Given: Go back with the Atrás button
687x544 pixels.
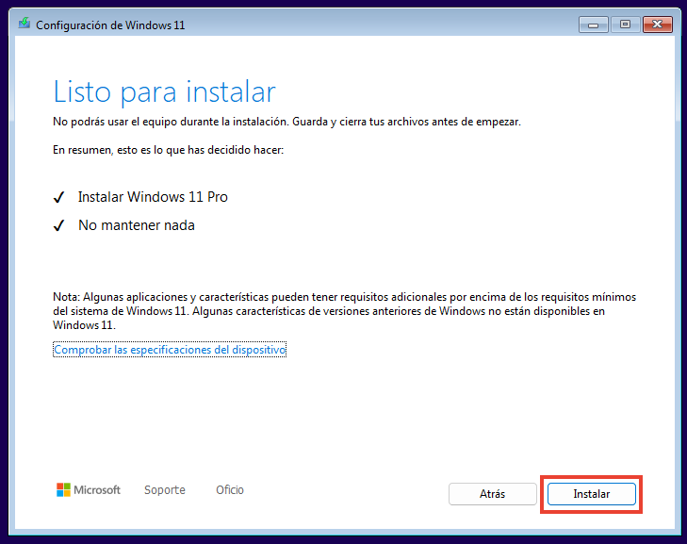Looking at the screenshot, I should click(492, 494).
